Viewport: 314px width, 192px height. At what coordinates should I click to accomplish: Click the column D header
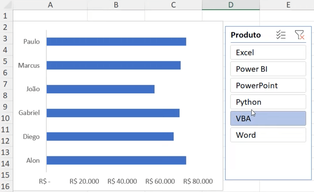tap(231, 5)
